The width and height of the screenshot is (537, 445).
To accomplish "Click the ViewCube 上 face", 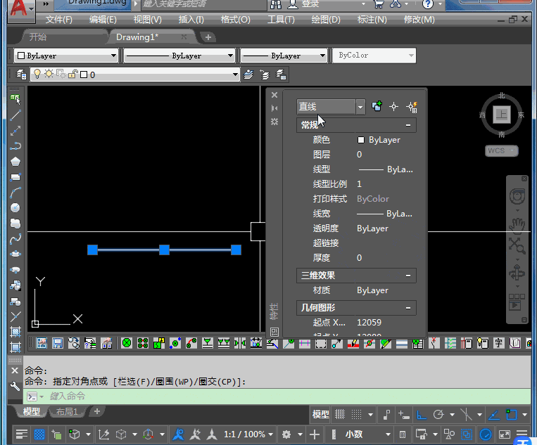I will 502,115.
